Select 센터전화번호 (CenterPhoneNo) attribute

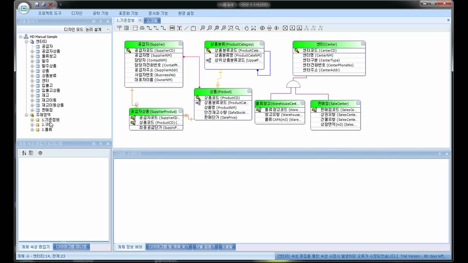328,65
